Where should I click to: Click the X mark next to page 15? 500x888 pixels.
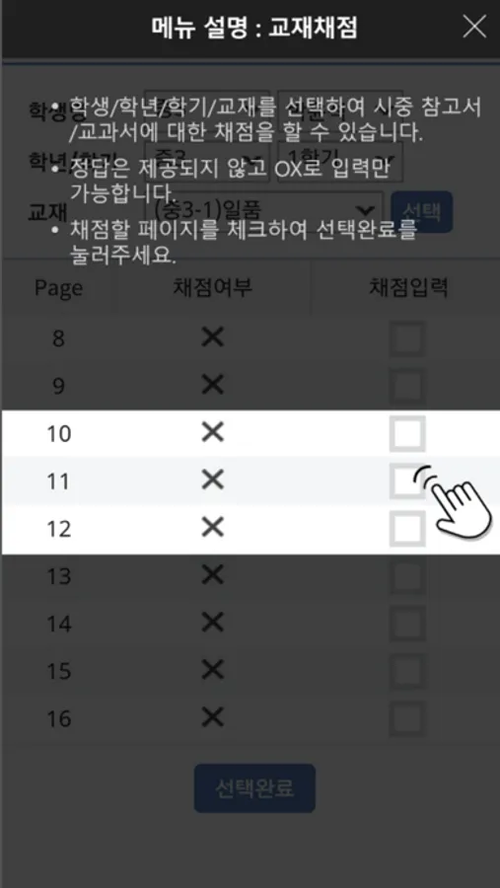pos(213,671)
